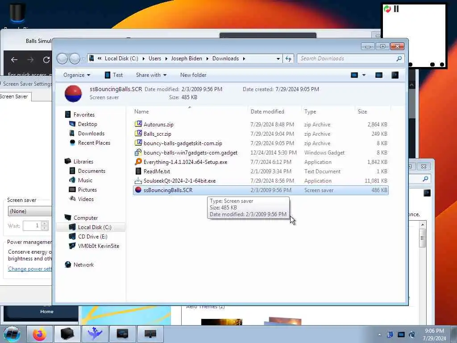Click the red-green refresh icon in the gadget

(x=387, y=9)
